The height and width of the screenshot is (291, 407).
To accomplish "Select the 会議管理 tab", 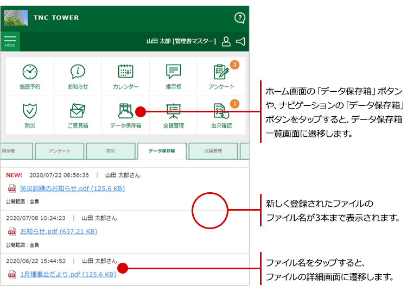I will coord(213,150).
